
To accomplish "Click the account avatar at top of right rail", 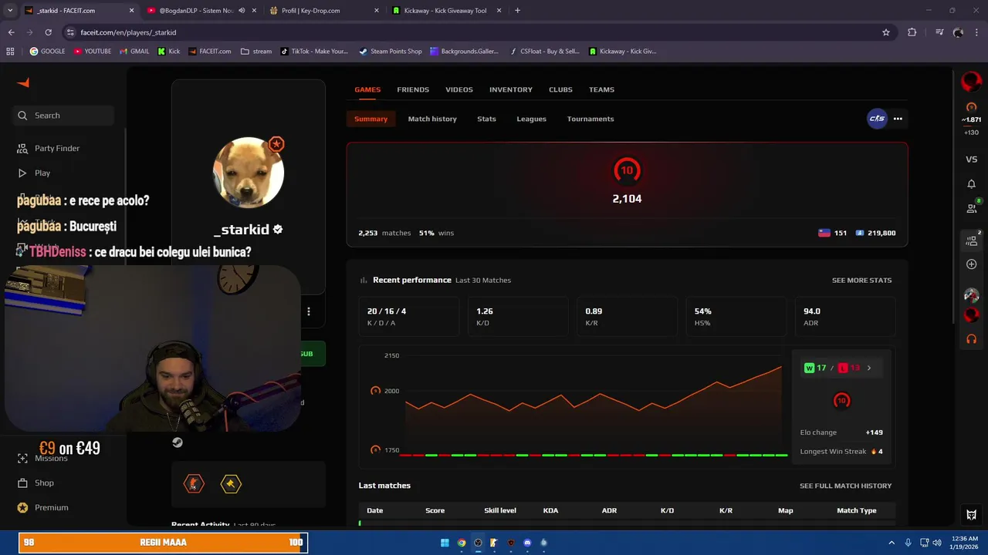I will click(971, 80).
